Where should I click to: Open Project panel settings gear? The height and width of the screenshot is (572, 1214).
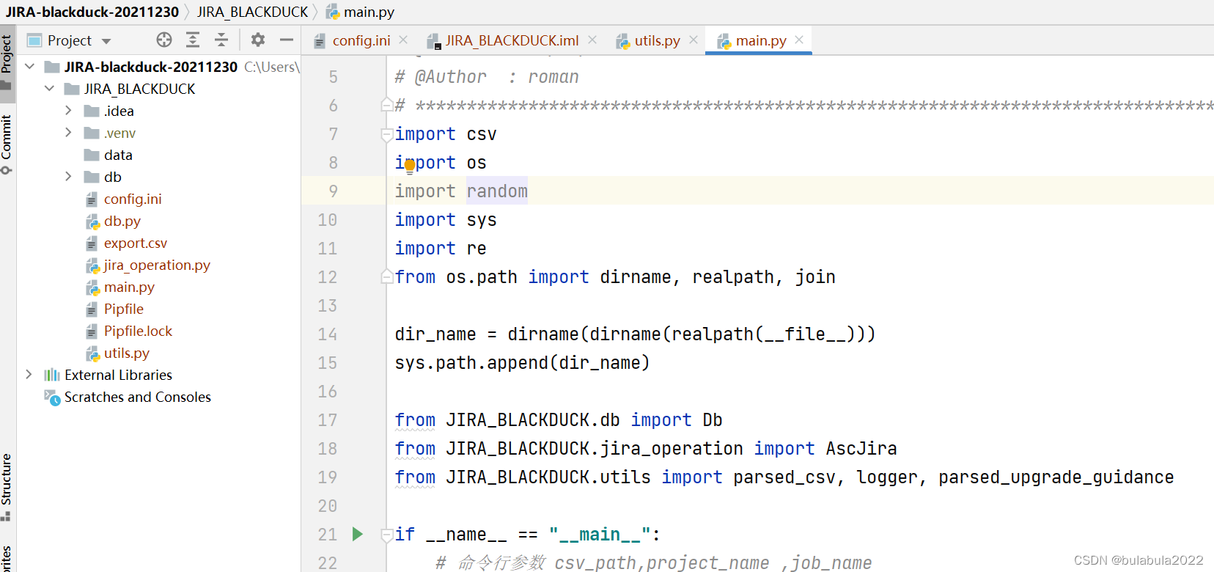[258, 40]
